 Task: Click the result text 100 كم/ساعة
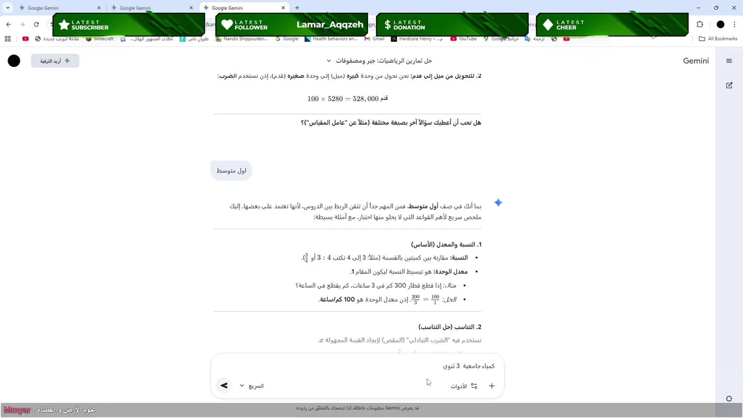[x=337, y=300]
